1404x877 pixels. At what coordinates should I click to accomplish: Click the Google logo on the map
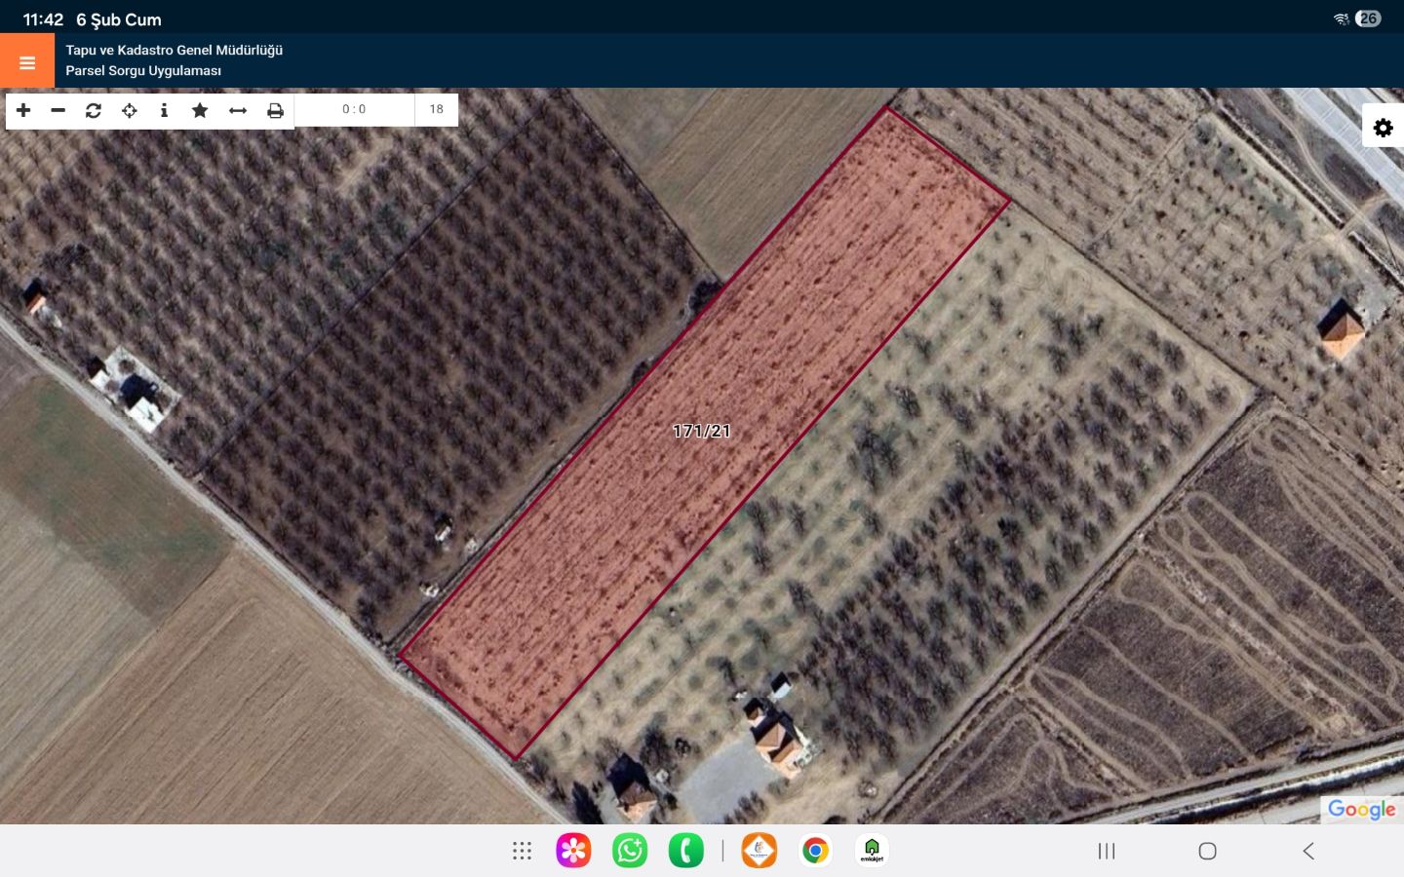point(1361,810)
